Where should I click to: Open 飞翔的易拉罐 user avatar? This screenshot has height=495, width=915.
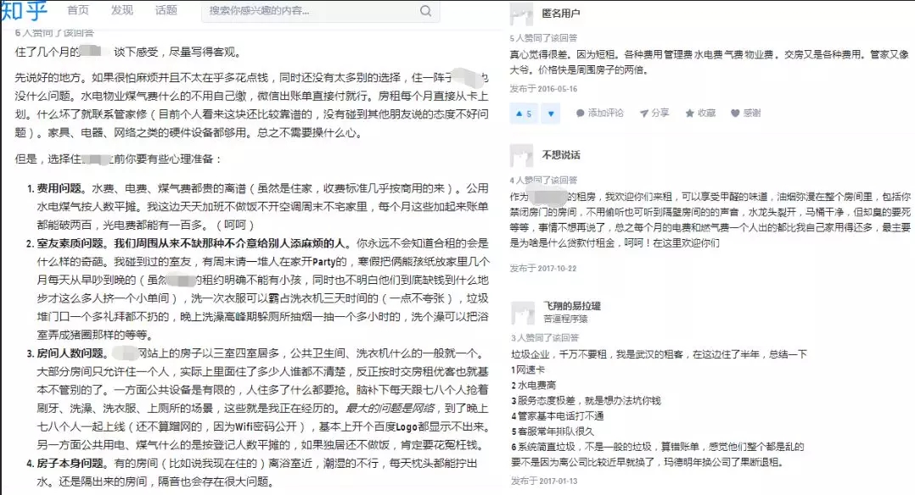tap(523, 313)
